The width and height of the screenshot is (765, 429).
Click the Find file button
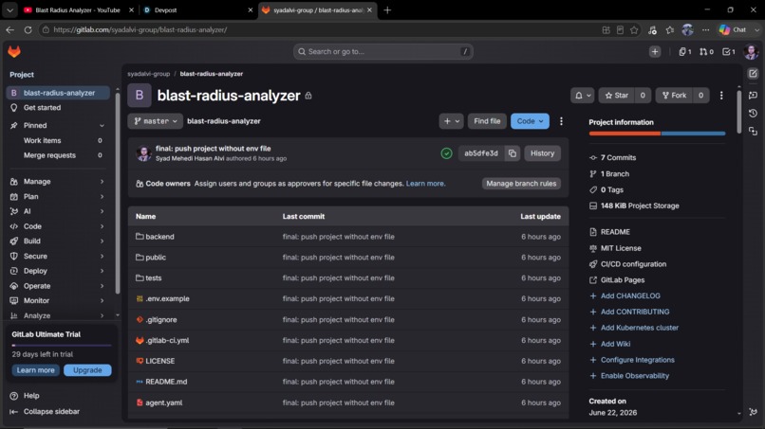point(487,121)
